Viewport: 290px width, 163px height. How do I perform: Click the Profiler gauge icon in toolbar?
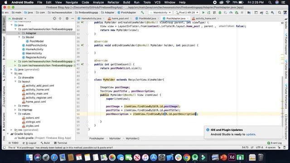(231, 13)
